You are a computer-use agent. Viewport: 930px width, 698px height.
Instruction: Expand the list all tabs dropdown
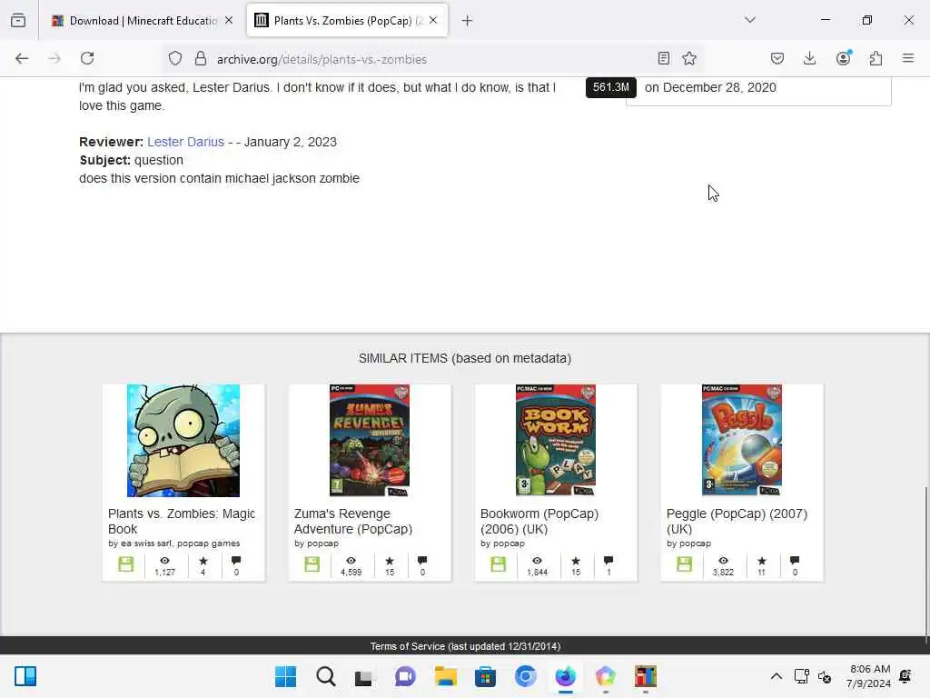(750, 20)
